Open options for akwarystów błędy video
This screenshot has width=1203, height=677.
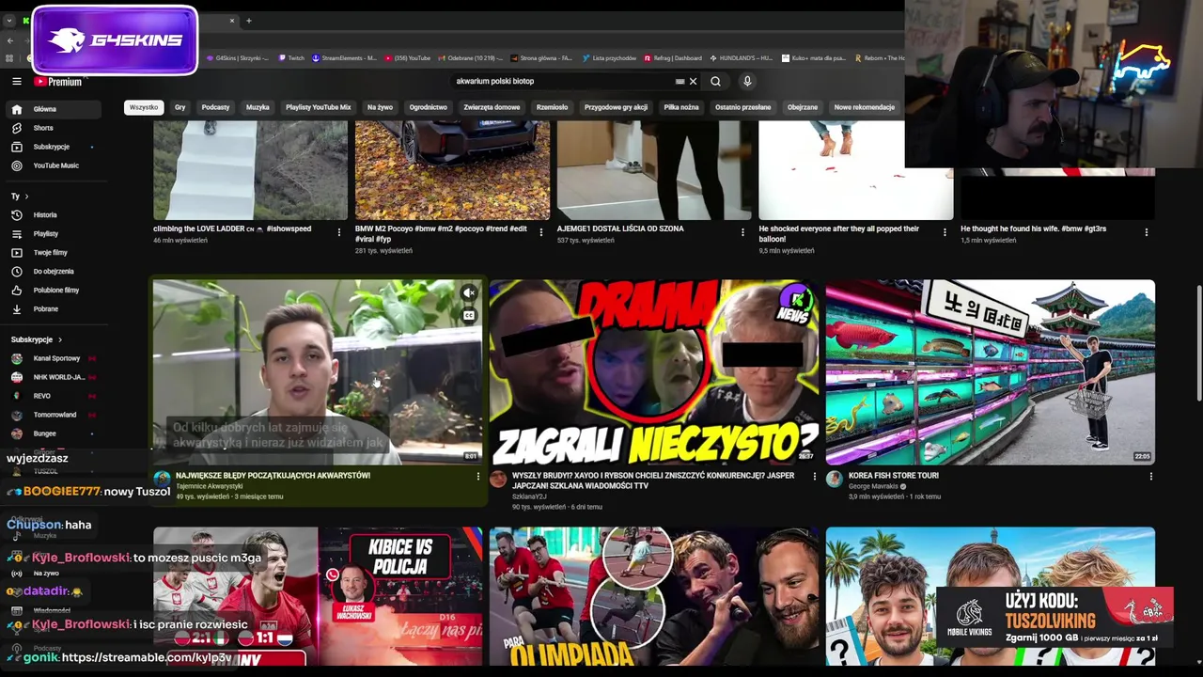[x=477, y=477]
